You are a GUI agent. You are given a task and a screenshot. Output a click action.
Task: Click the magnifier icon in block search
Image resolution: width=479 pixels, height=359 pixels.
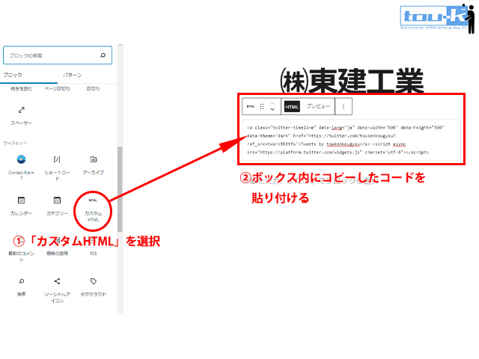click(x=103, y=55)
